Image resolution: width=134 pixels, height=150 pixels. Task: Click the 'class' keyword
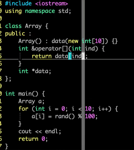click(x=13, y=26)
